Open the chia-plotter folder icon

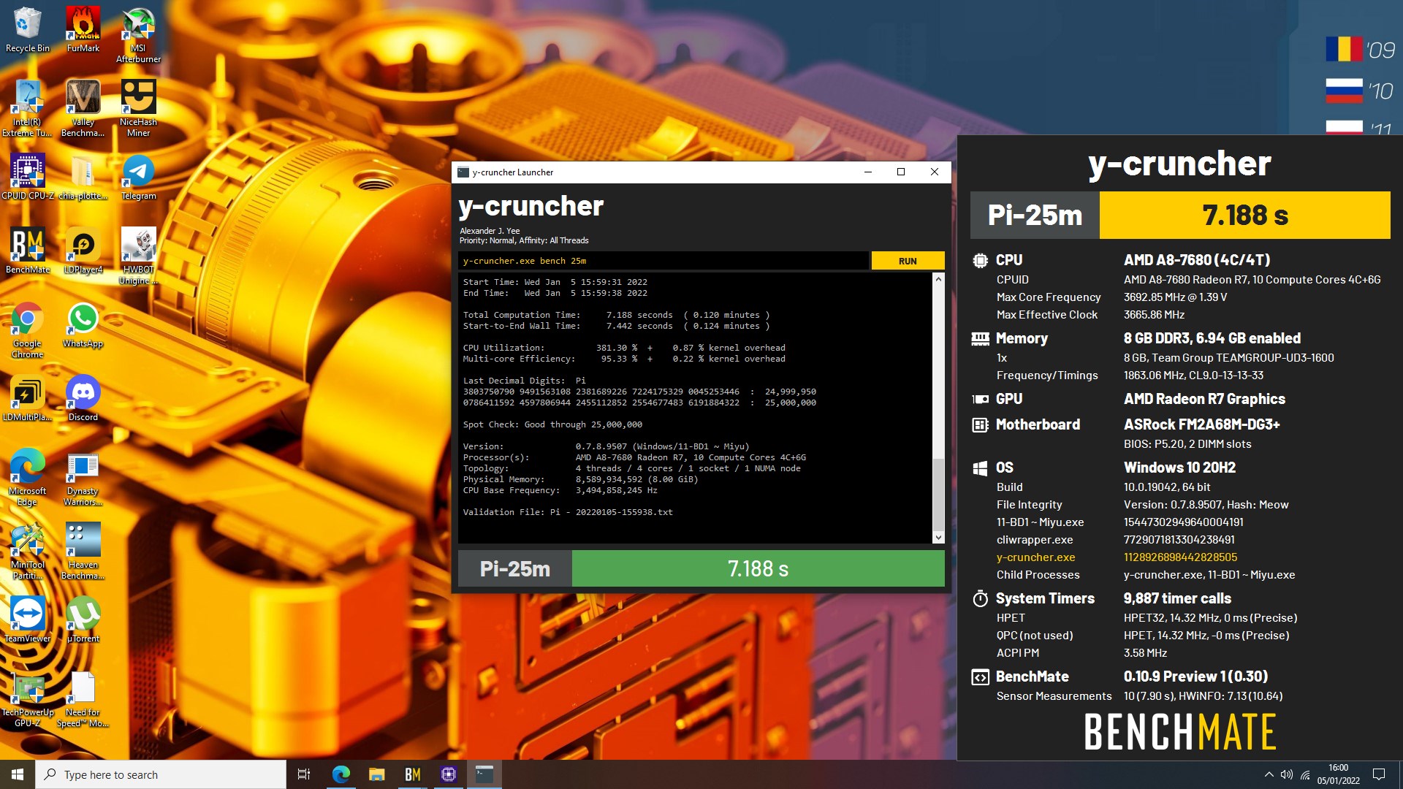click(x=83, y=177)
